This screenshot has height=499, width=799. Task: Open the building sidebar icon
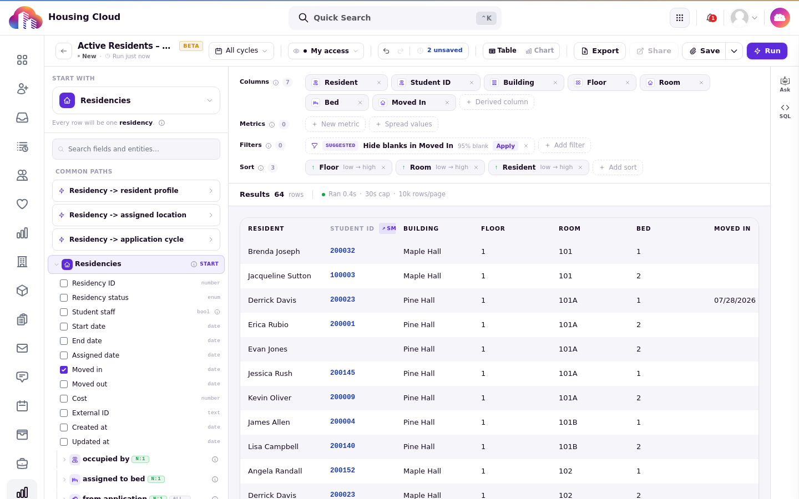(22, 262)
